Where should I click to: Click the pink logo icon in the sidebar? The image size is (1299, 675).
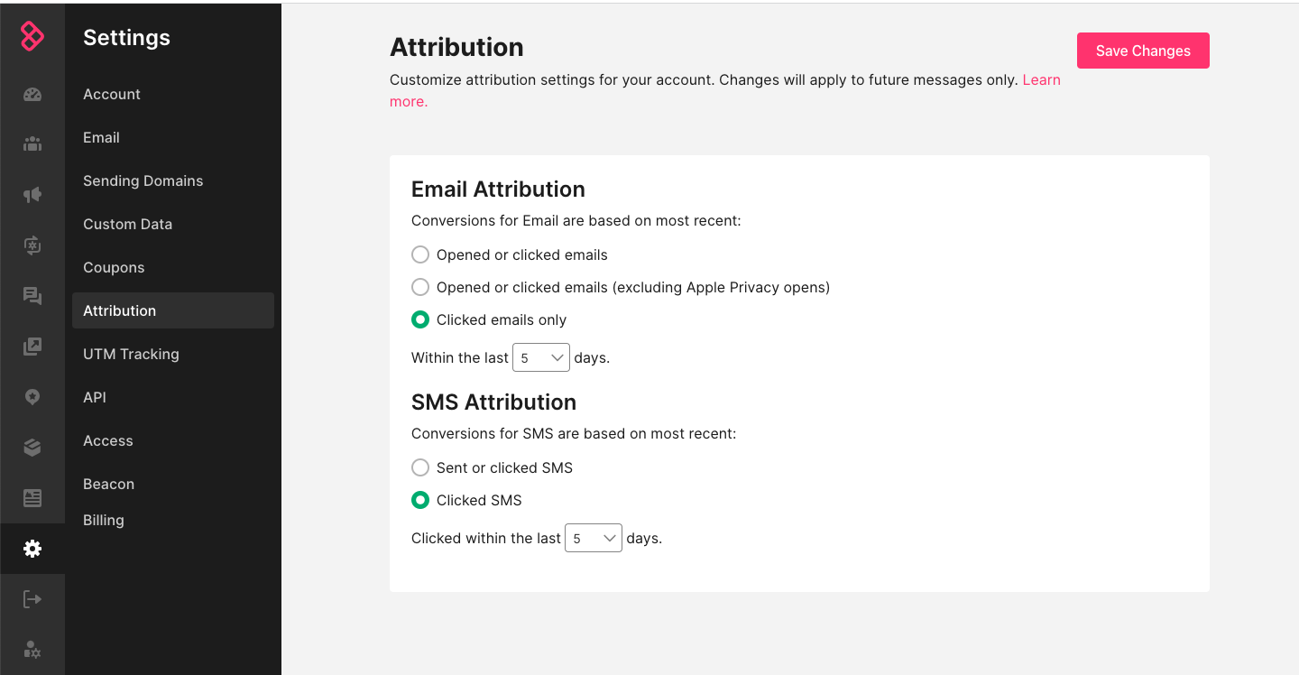tap(32, 37)
